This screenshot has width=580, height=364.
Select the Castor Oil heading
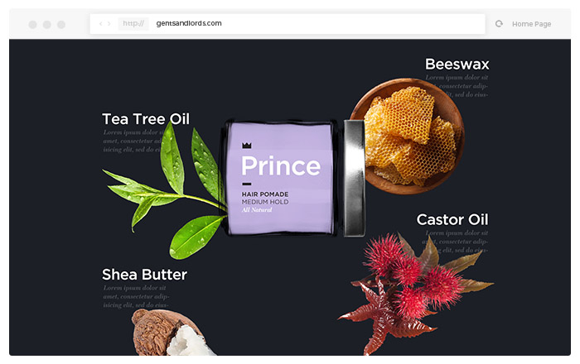point(452,220)
